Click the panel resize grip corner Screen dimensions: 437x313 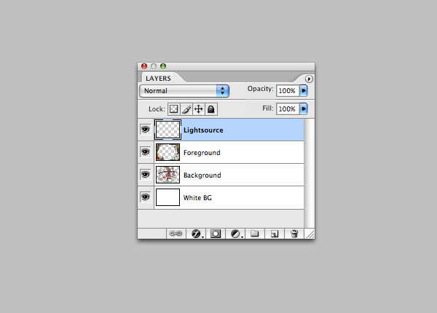pos(310,234)
